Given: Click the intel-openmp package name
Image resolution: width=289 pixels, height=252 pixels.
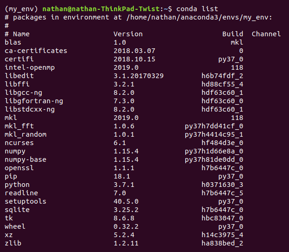Looking at the screenshot, I should 30,67.
